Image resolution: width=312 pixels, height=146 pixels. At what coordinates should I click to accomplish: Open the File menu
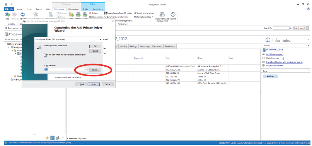[x=9, y=9]
